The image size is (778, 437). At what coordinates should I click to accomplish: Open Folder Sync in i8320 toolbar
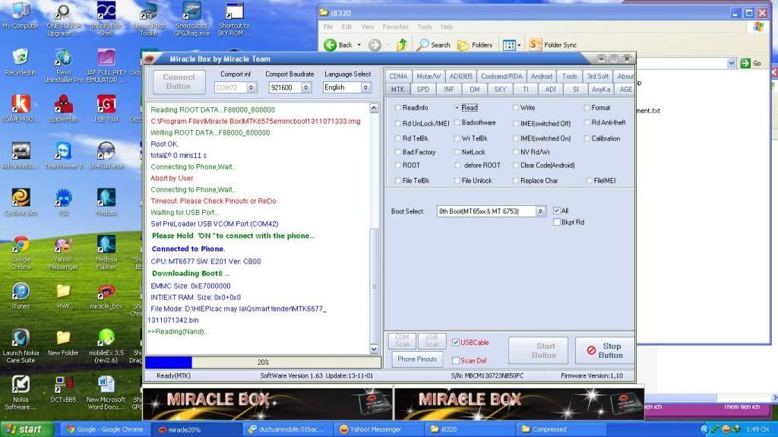[x=553, y=45]
